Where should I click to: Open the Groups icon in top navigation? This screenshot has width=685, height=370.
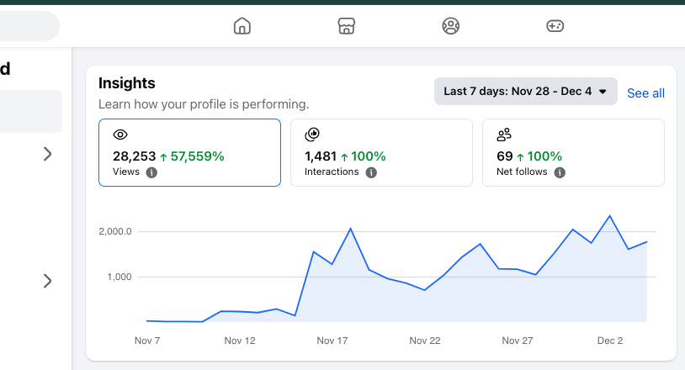pos(451,26)
